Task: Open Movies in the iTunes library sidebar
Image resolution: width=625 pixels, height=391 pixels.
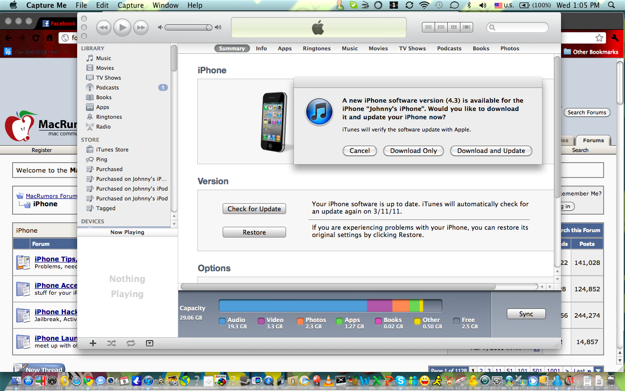Action: (x=104, y=68)
